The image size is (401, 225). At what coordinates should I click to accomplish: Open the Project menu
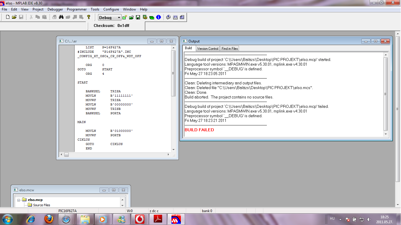38,9
